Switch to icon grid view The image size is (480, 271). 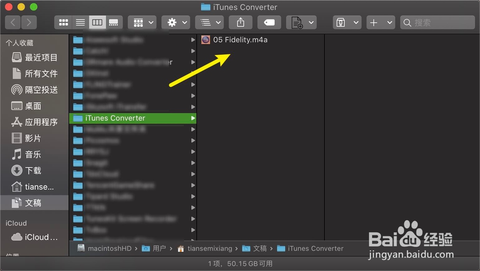click(x=63, y=23)
